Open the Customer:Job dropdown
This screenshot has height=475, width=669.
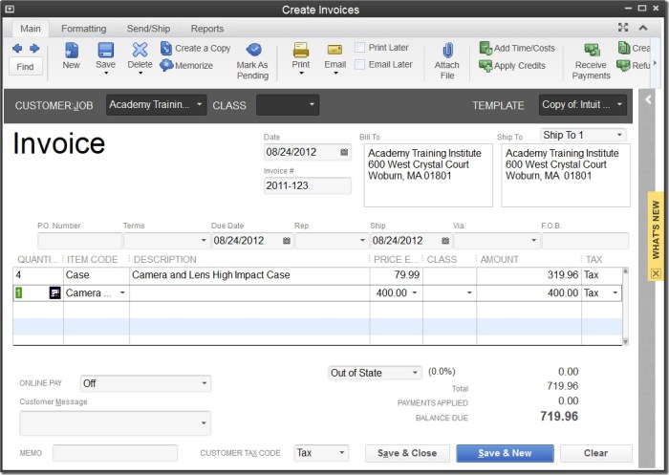pos(199,104)
